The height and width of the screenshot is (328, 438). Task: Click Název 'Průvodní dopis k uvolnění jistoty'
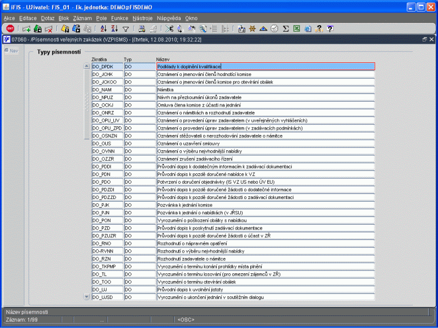click(266, 290)
